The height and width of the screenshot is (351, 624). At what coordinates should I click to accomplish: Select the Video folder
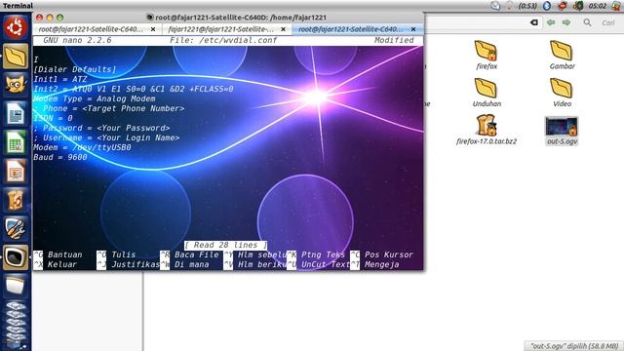pyautogui.click(x=562, y=93)
